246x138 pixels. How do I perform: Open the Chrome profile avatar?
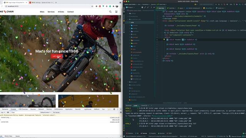click(117, 6)
